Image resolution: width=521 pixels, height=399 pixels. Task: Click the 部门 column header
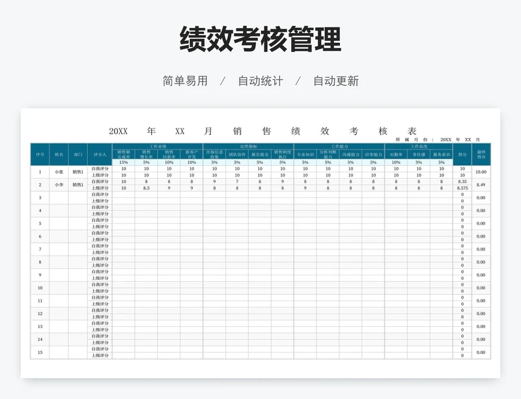[78, 154]
